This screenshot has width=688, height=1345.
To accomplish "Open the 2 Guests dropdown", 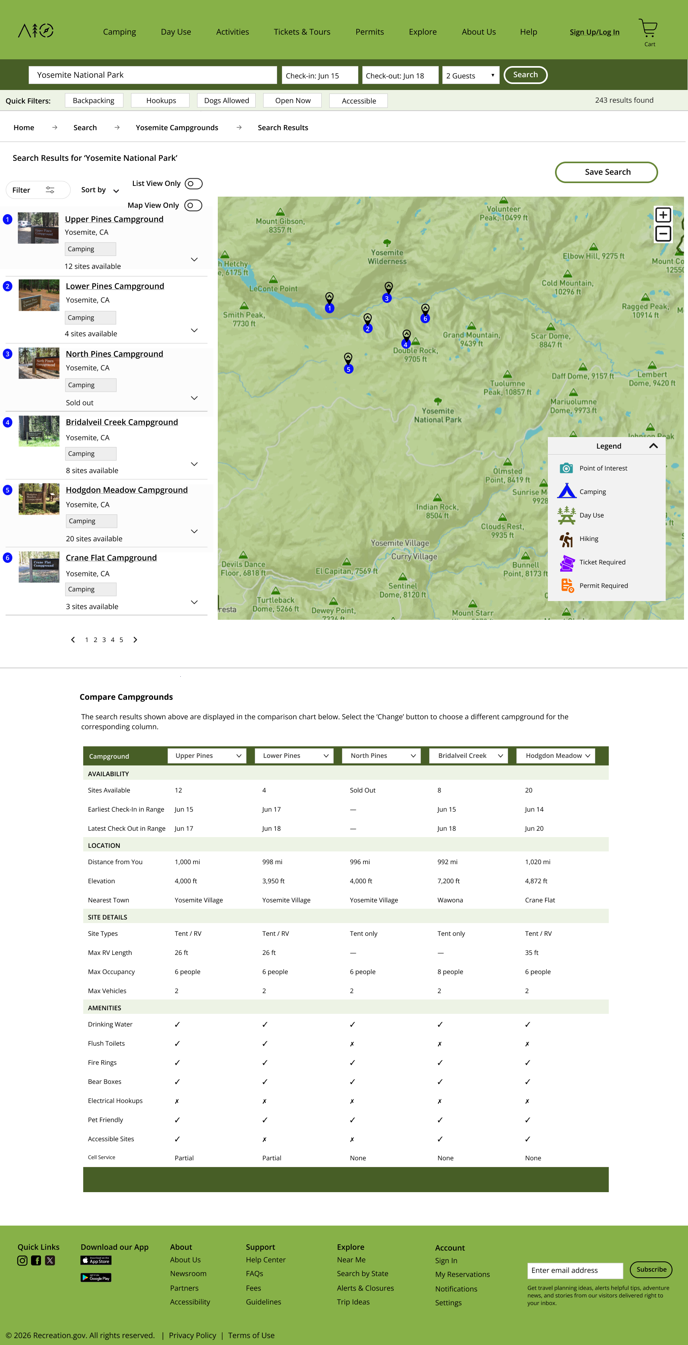I will click(x=471, y=75).
